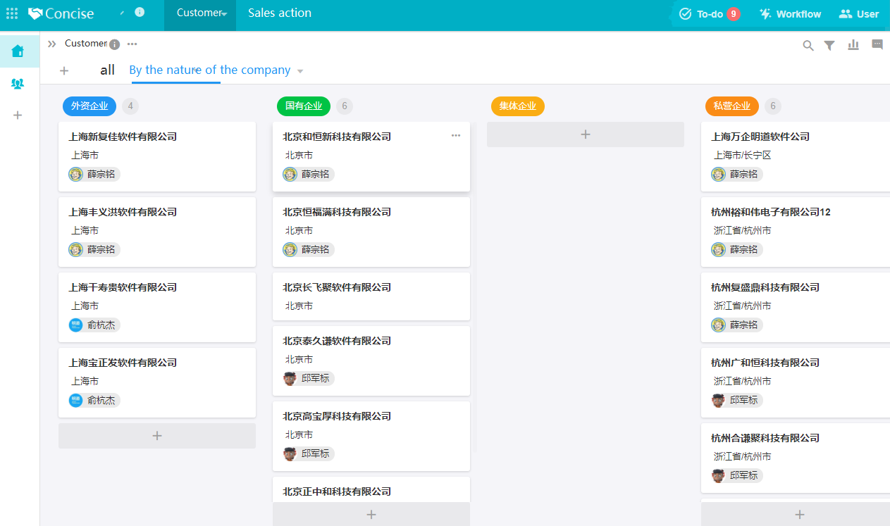This screenshot has width=890, height=526.
Task: Open the comments chat icon
Action: (877, 44)
